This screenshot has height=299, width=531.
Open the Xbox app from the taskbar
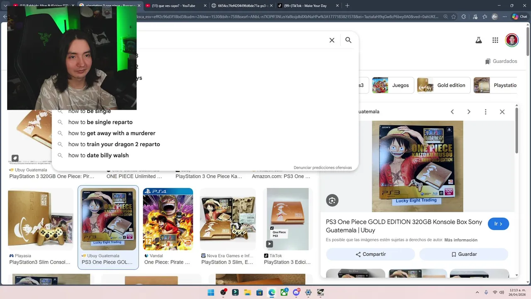pyautogui.click(x=284, y=292)
